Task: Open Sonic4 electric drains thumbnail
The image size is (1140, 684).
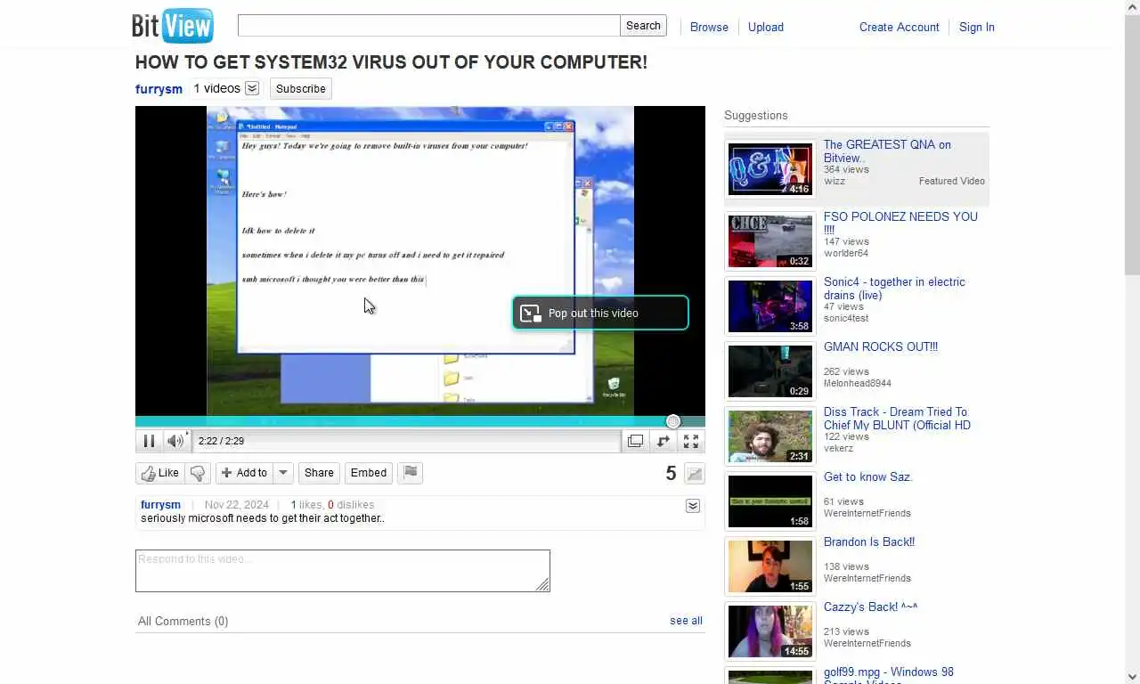Action: tap(770, 306)
